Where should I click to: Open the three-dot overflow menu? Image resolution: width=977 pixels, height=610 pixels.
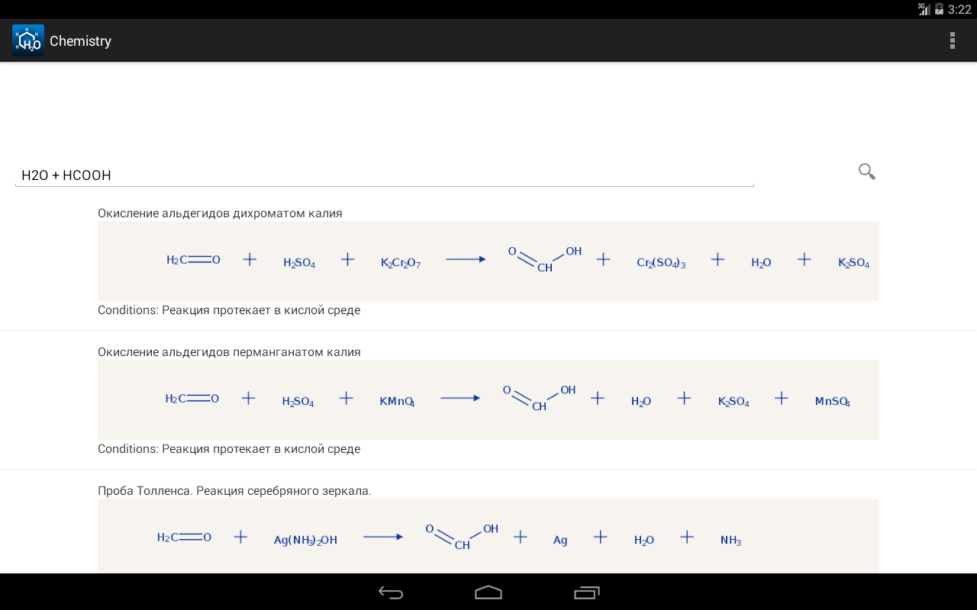[952, 40]
